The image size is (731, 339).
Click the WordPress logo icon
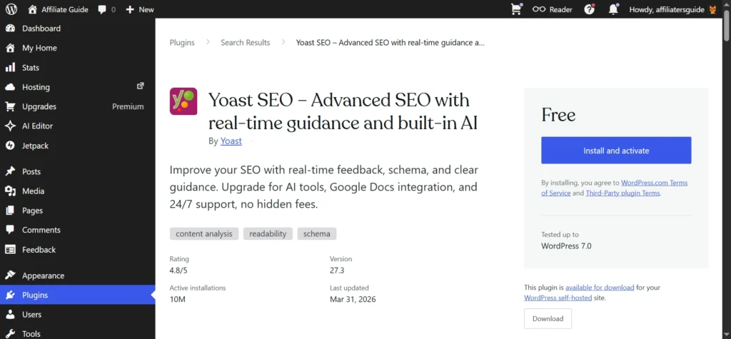[x=11, y=9]
